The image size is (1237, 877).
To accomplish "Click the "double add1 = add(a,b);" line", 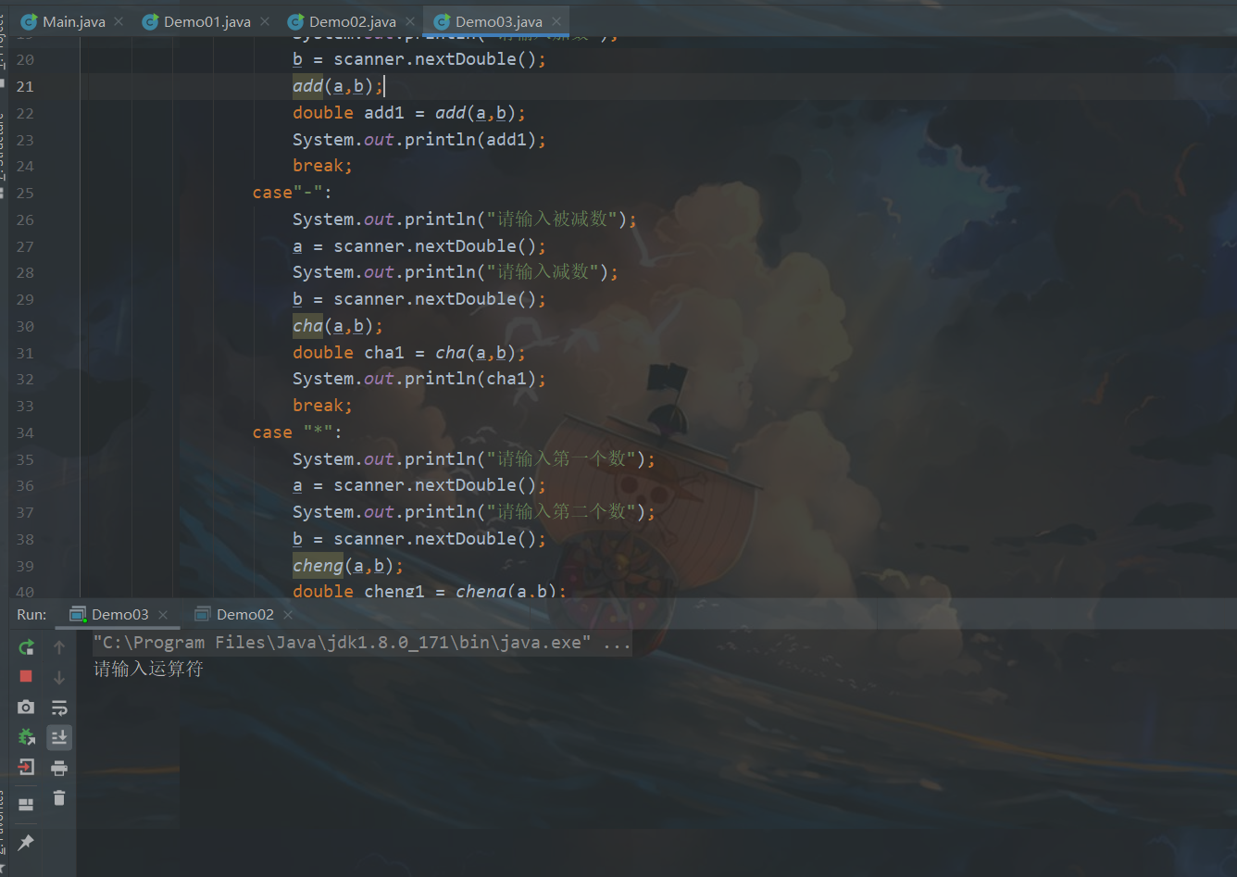I will point(409,113).
